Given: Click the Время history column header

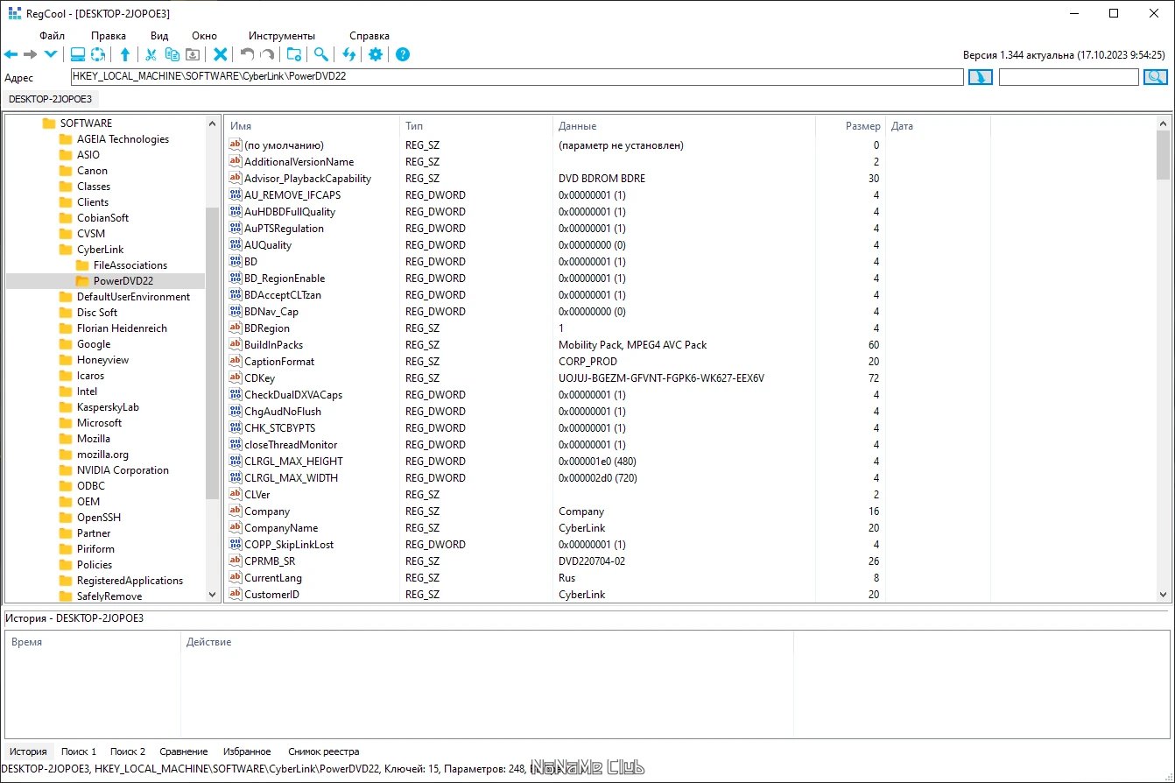Looking at the screenshot, I should point(93,642).
